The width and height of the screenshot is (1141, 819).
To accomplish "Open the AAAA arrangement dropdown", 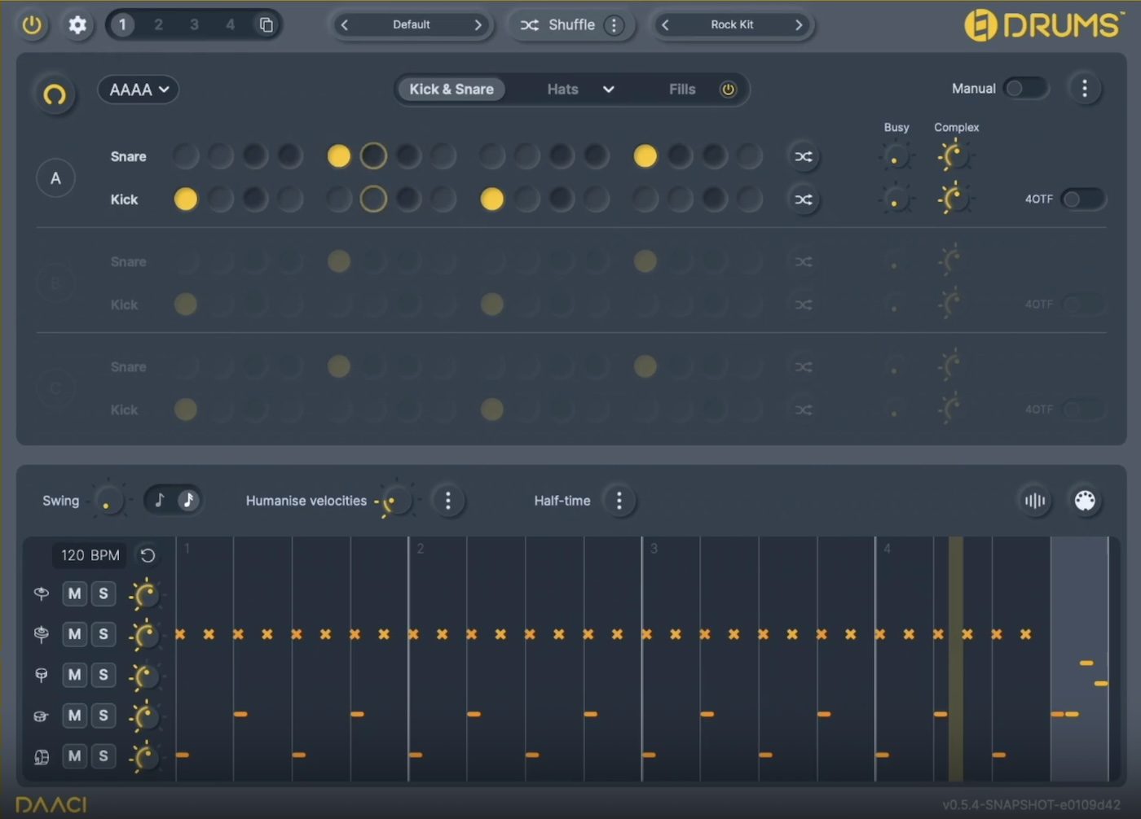I will click(x=138, y=90).
